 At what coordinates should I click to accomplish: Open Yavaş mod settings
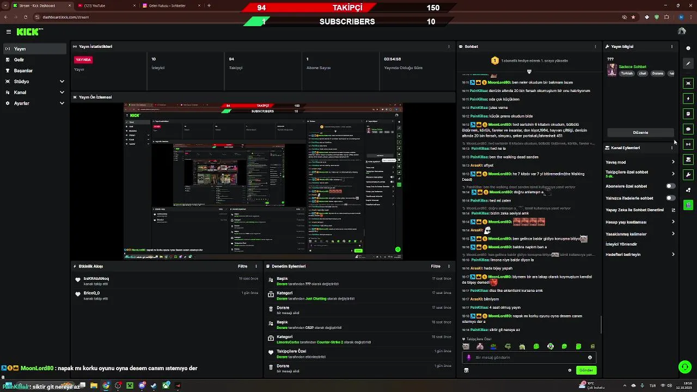pos(640,162)
